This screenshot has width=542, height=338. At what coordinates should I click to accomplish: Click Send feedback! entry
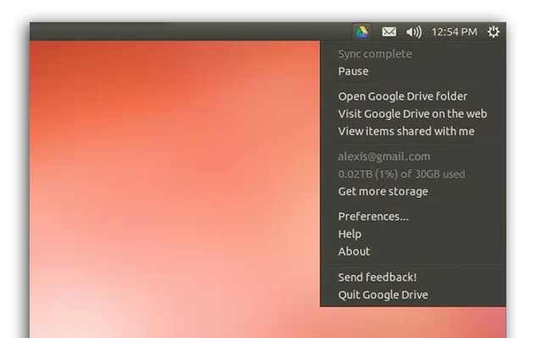pyautogui.click(x=378, y=277)
